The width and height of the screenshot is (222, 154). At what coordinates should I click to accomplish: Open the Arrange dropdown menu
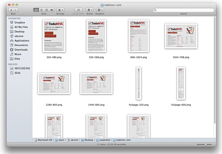(61, 10)
